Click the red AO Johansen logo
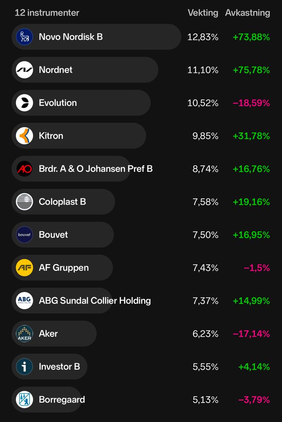282x422 pixels. tap(24, 169)
